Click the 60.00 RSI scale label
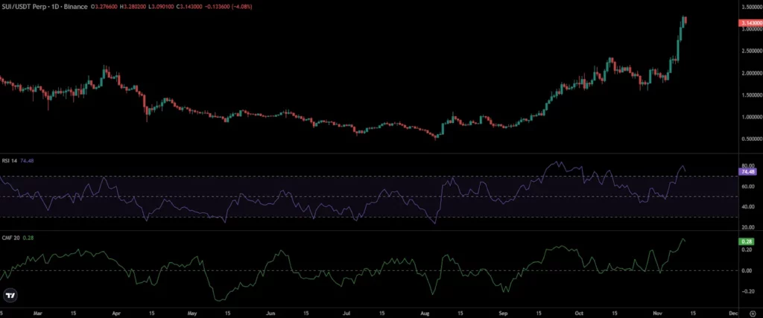763x318 pixels. click(x=747, y=186)
